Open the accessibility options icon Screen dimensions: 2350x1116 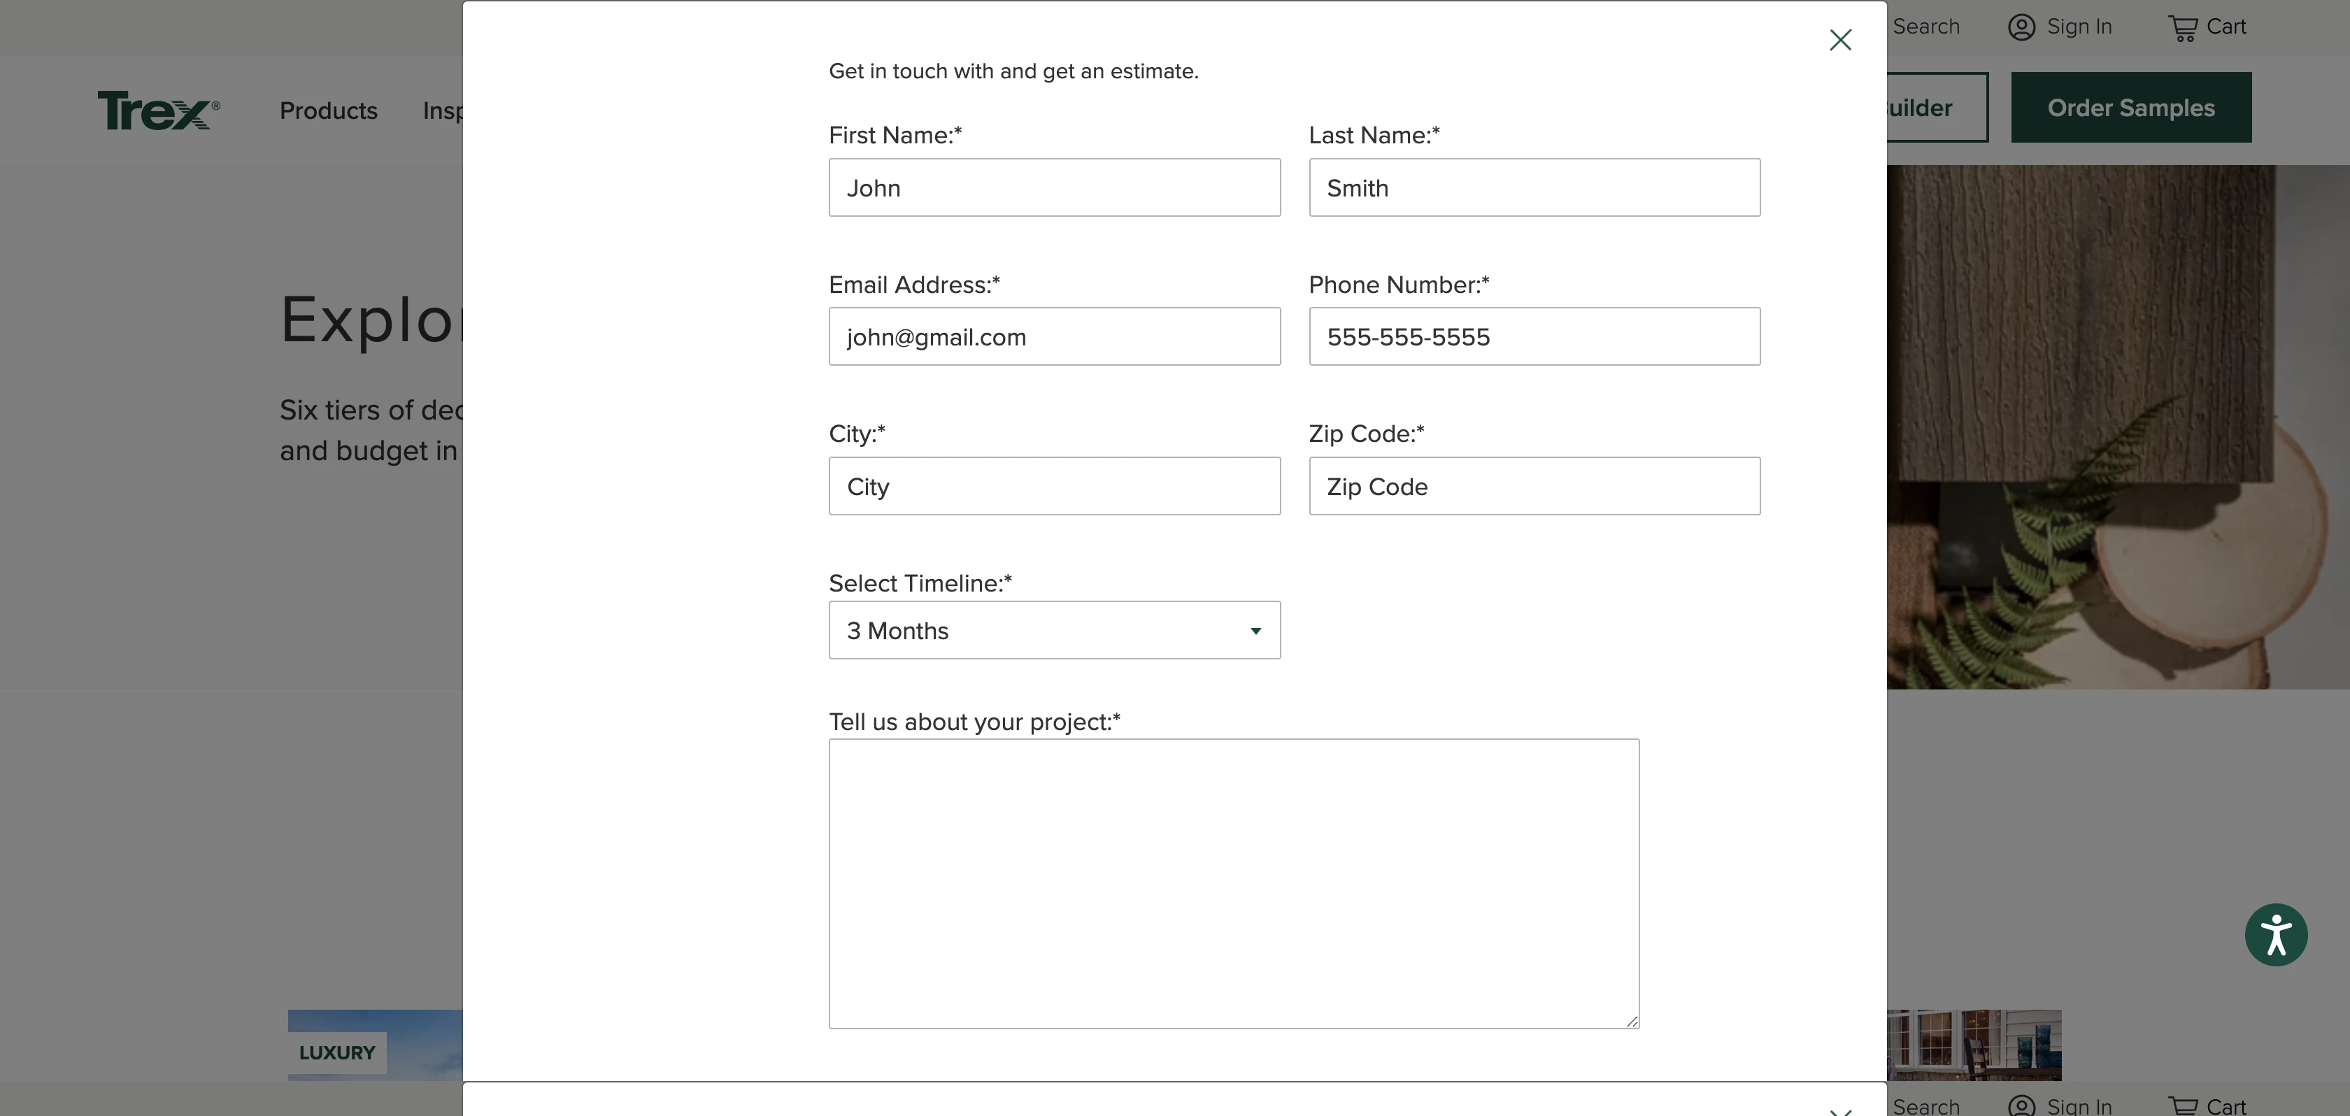[x=2276, y=933]
